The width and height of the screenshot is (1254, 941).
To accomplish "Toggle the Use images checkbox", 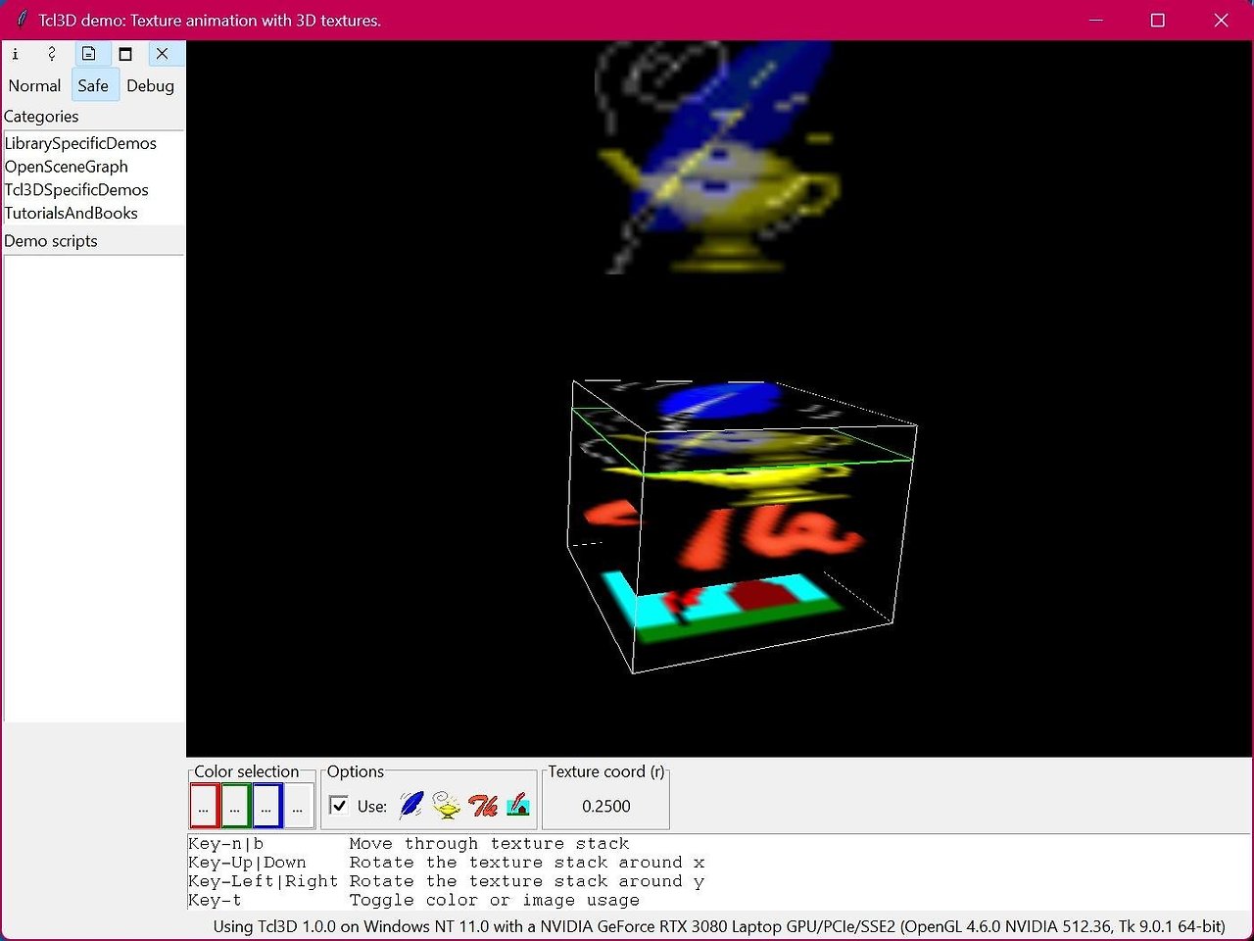I will tap(339, 806).
